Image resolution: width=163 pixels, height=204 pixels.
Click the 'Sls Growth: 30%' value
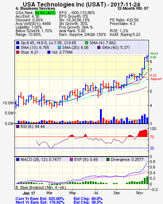pos(73,24)
